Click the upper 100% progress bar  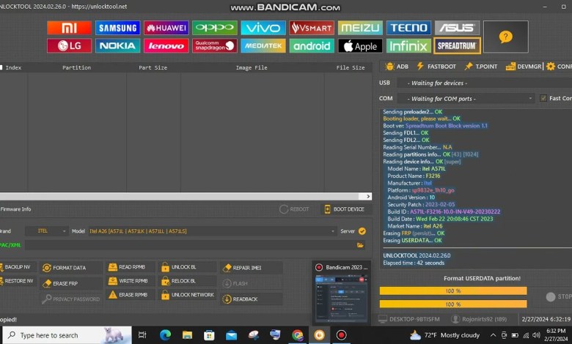[x=452, y=291]
